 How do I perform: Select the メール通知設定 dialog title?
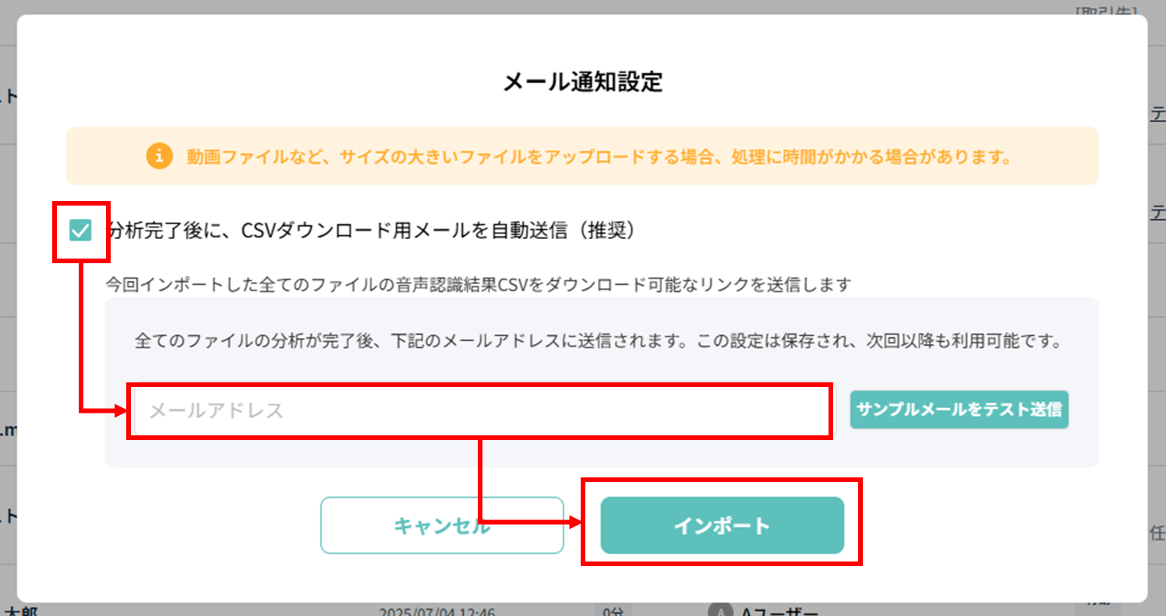coord(582,83)
